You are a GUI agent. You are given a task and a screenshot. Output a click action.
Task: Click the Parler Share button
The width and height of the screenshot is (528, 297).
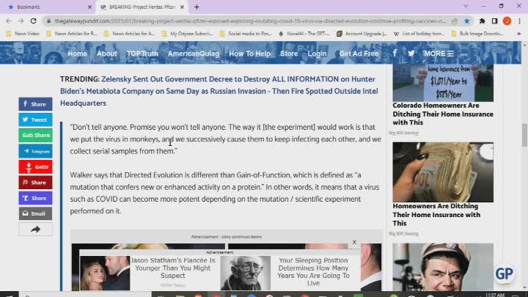coord(35,183)
